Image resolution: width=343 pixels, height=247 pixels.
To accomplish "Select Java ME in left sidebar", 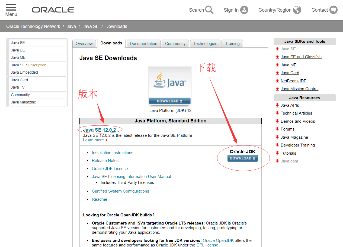I will [x=37, y=58].
